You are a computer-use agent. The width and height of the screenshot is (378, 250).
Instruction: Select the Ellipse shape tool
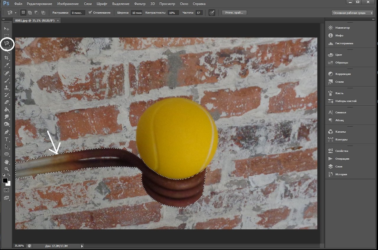6,154
